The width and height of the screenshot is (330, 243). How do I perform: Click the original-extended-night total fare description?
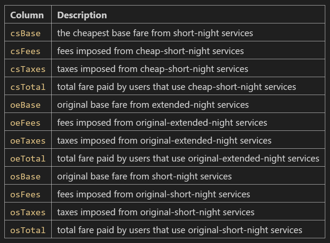click(x=188, y=159)
